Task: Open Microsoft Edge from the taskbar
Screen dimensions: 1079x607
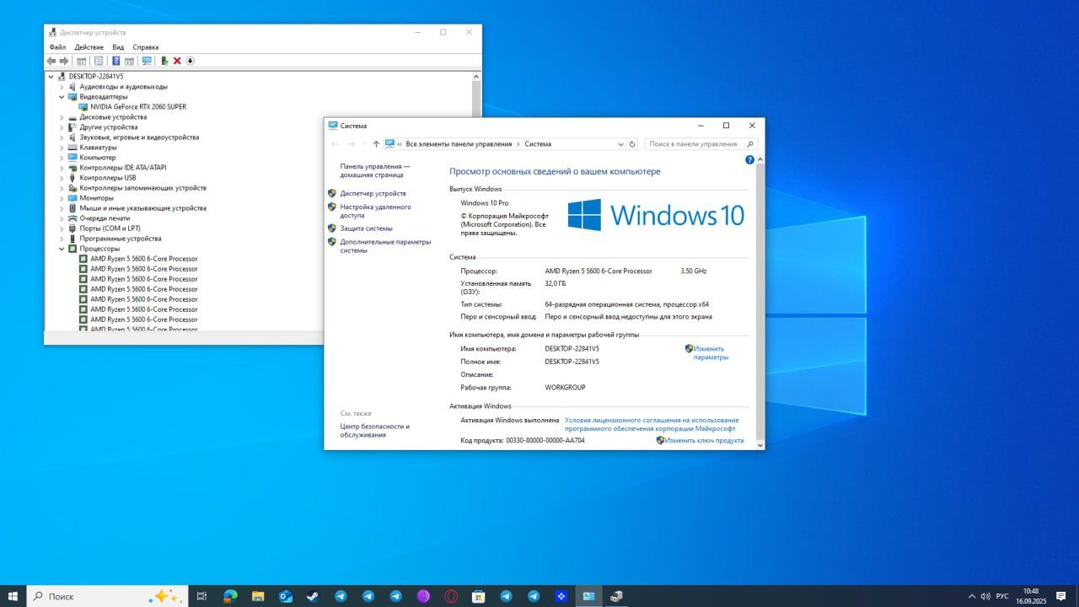Action: coord(230,596)
